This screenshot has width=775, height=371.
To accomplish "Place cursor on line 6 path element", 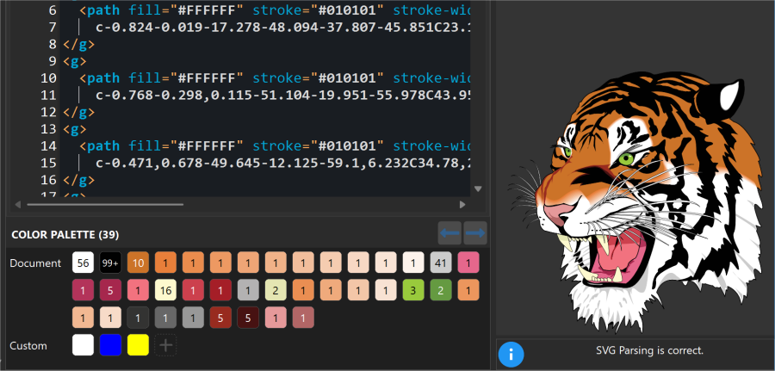I will point(275,10).
